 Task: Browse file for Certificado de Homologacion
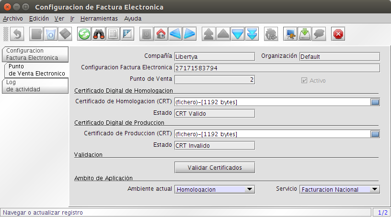coord(375,102)
